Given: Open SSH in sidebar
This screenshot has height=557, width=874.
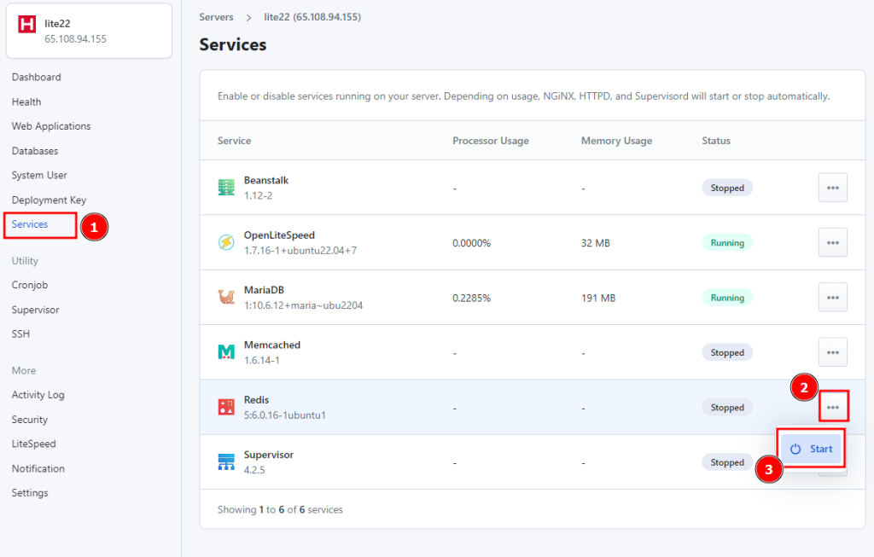Looking at the screenshot, I should pos(20,334).
